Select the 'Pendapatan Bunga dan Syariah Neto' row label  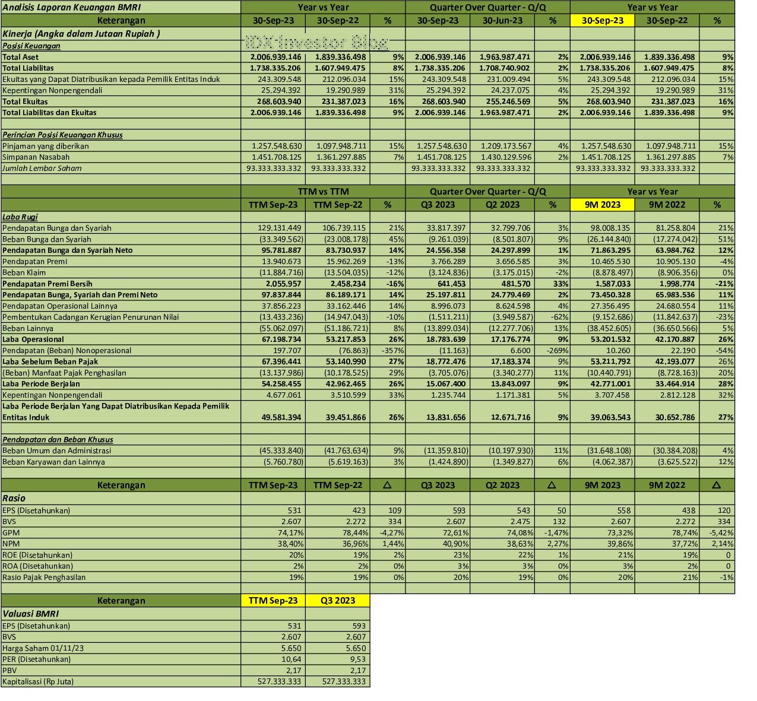pos(68,250)
